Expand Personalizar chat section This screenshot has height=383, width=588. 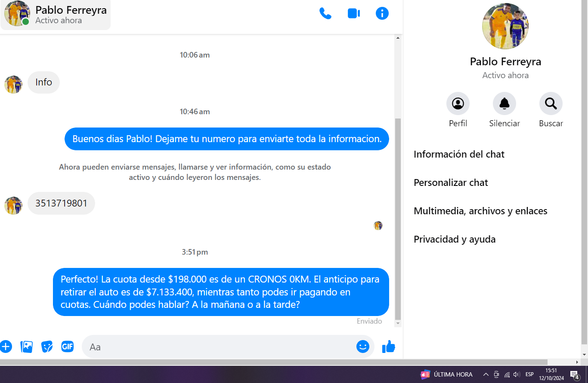coord(451,183)
